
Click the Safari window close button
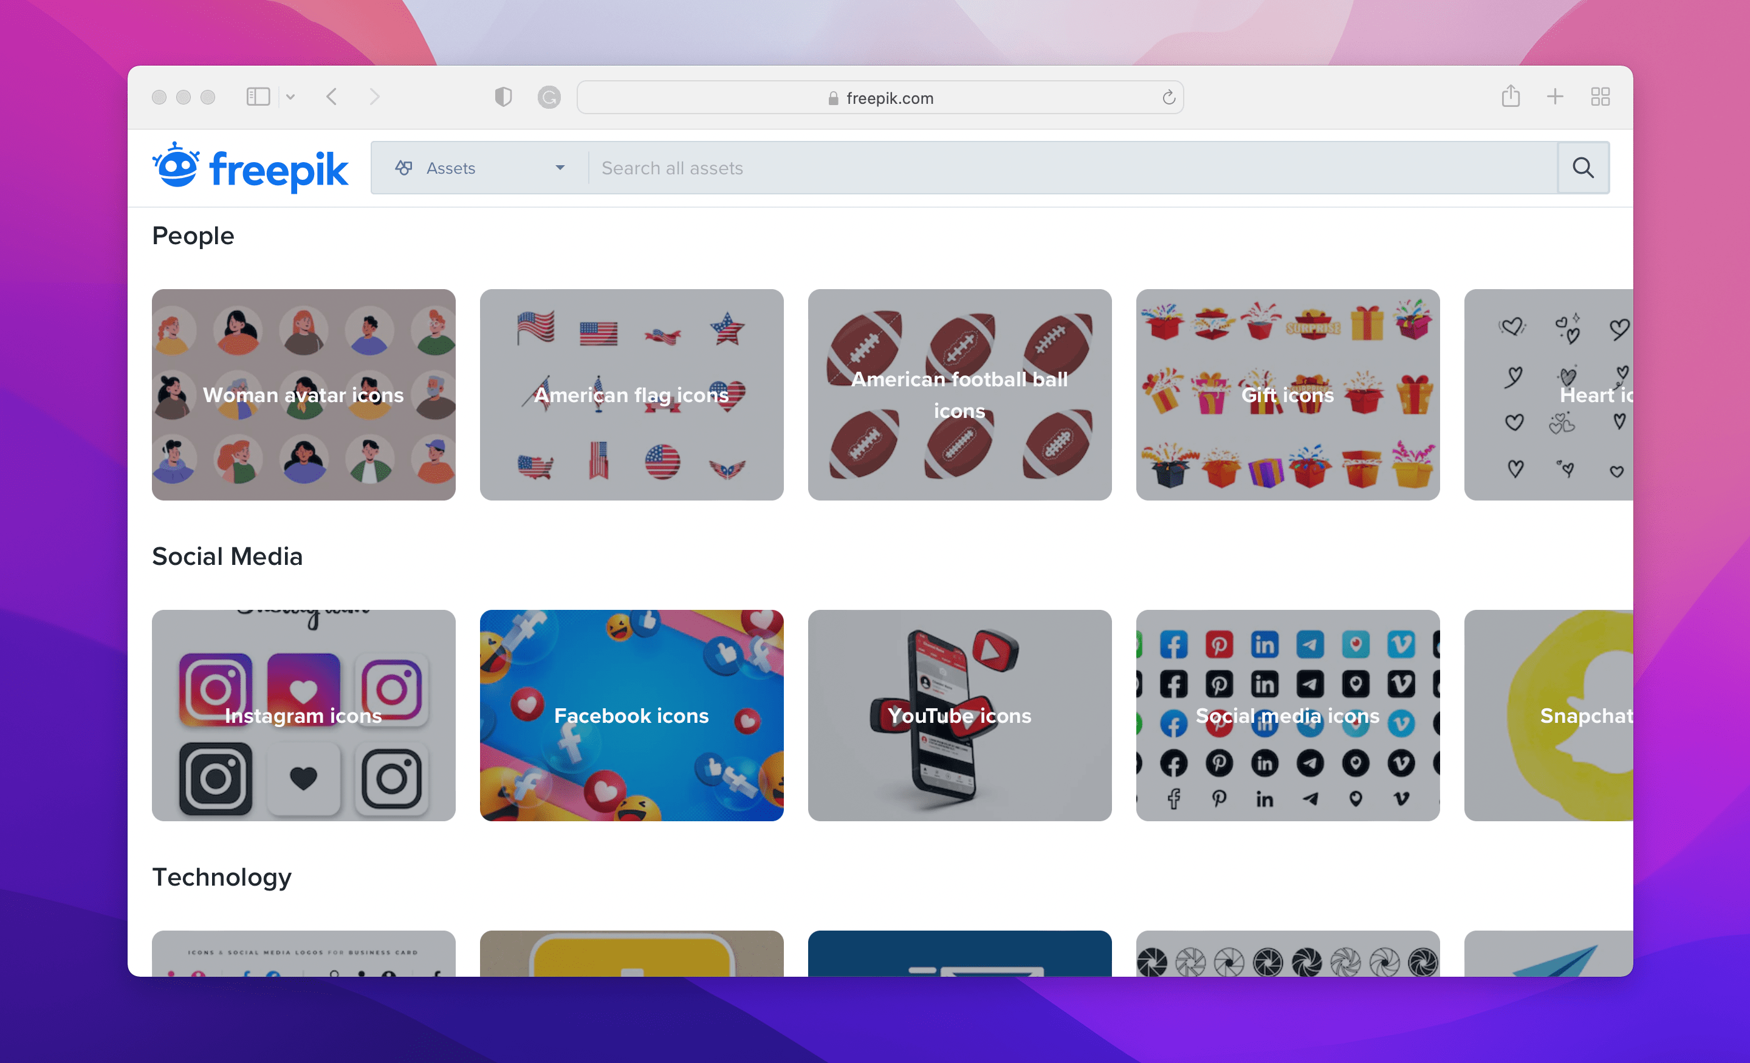(x=159, y=97)
